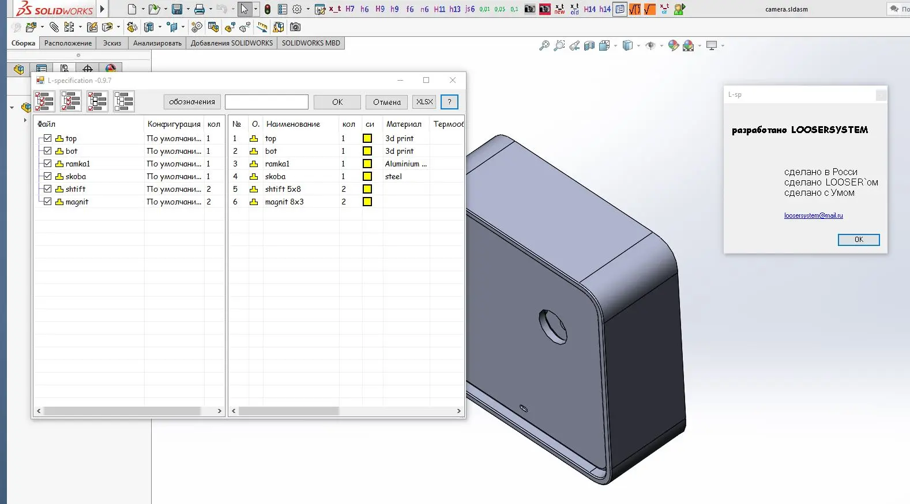The image size is (910, 504).
Task: Click the crosshair DimXpert tab icon
Action: pos(88,69)
